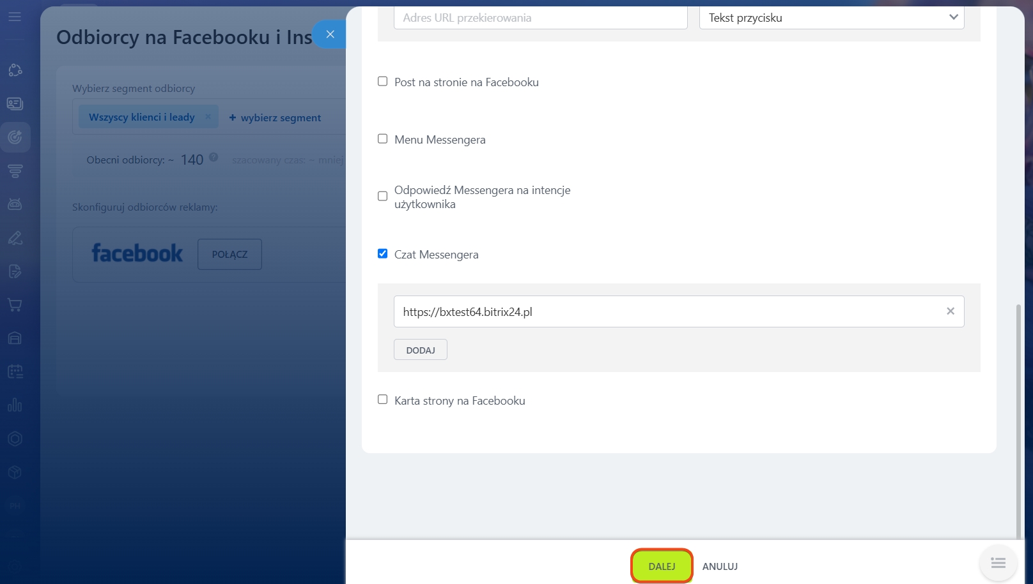Open the bar chart analytics sidebar icon
This screenshot has height=584, width=1033.
pos(15,405)
